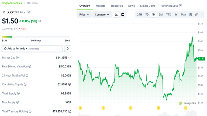The height and width of the screenshot is (116, 207).
Task: Open Max Supply info icon
Action: 18,102
